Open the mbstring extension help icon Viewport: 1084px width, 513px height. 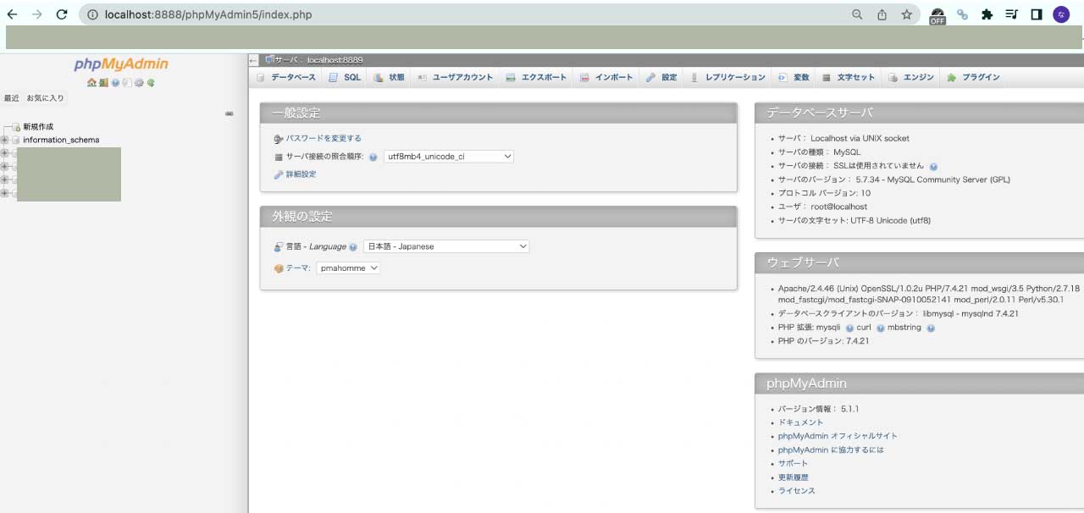pyautogui.click(x=931, y=328)
